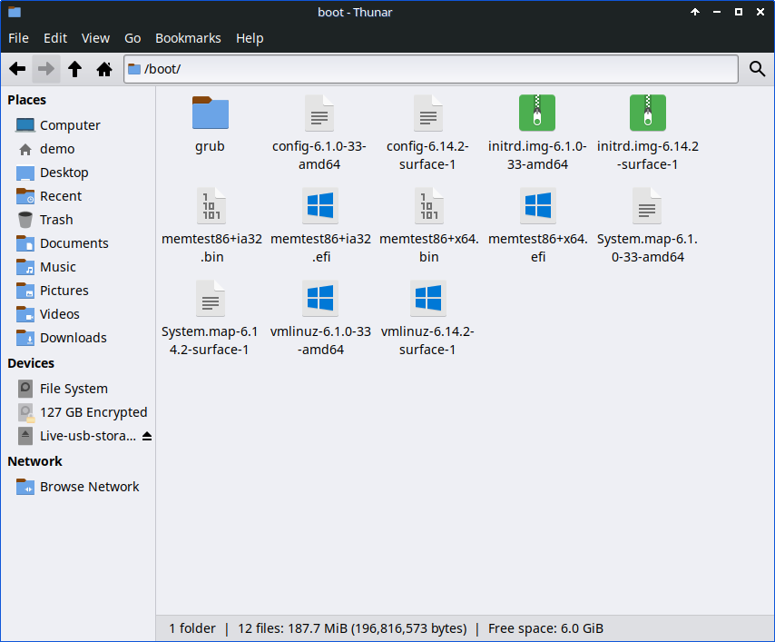Click the status bar '12 files: 187.7 MiB' text

coord(352,628)
